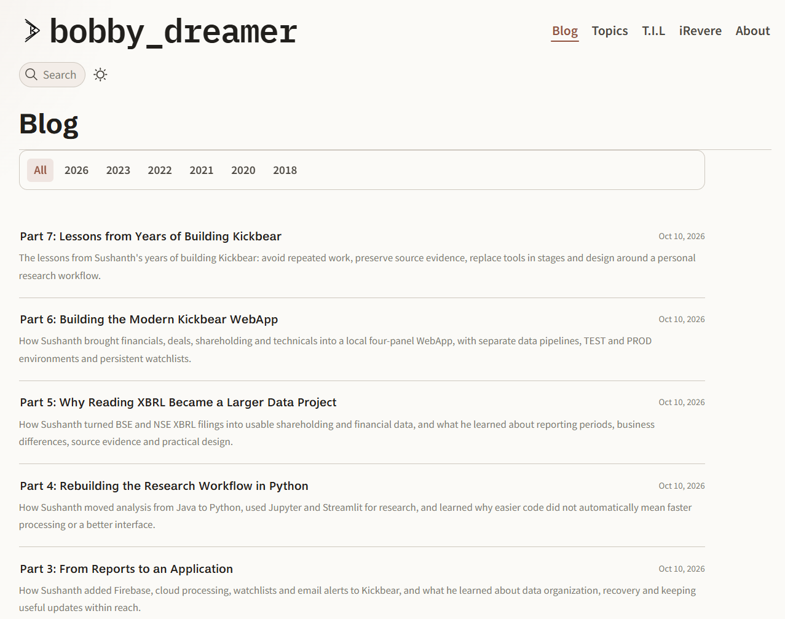Toggle the sun light/dark theme icon
Screen dimensions: 785x619
(x=100, y=74)
